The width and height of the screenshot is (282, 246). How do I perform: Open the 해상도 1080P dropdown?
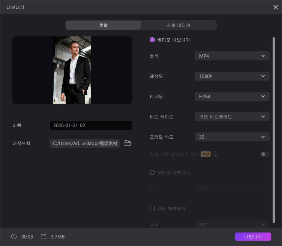232,76
